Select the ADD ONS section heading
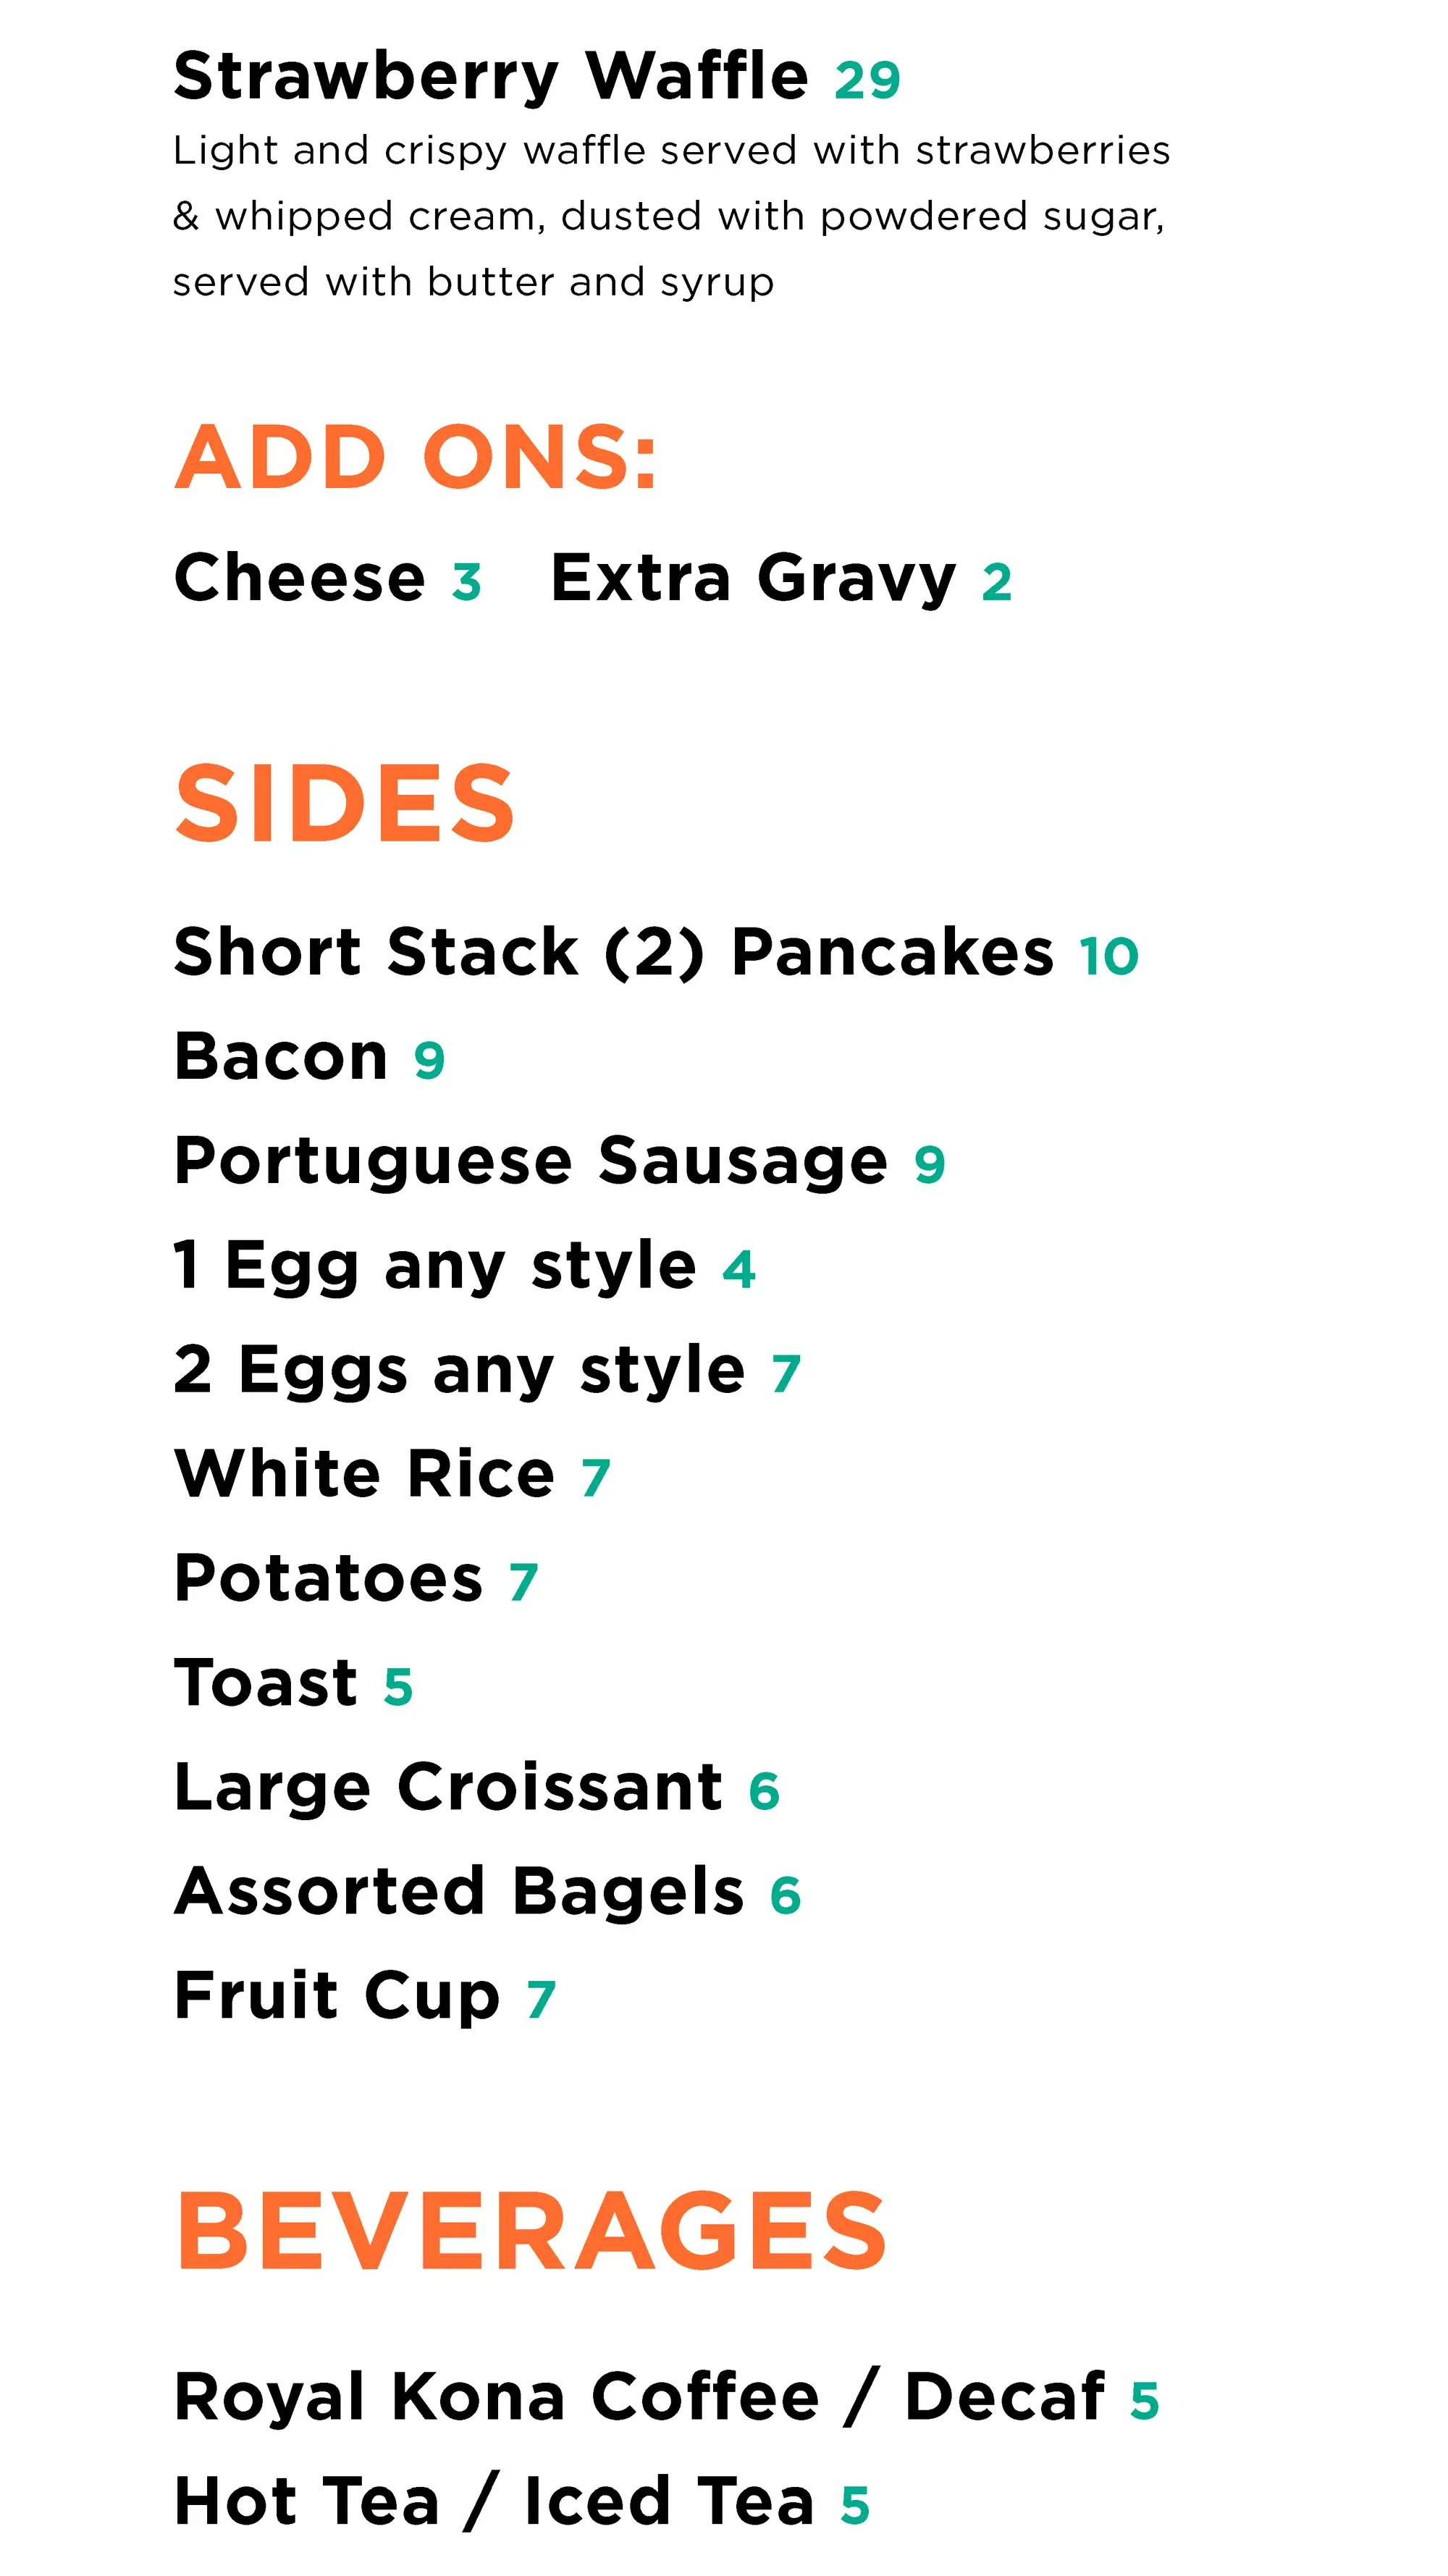Viewport: 1448px width, 2576px height. click(416, 457)
